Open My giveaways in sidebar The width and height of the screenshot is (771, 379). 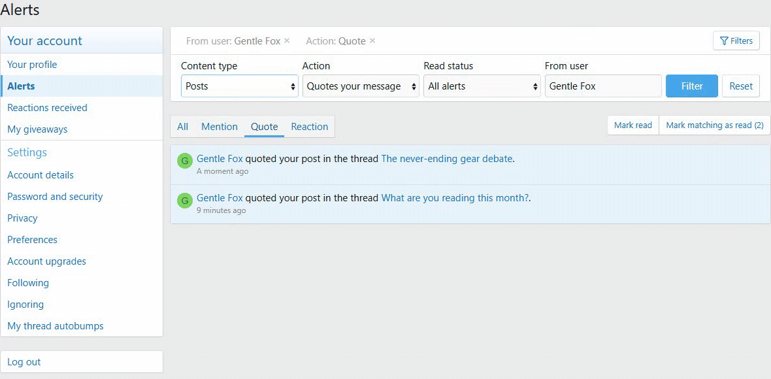(82, 129)
